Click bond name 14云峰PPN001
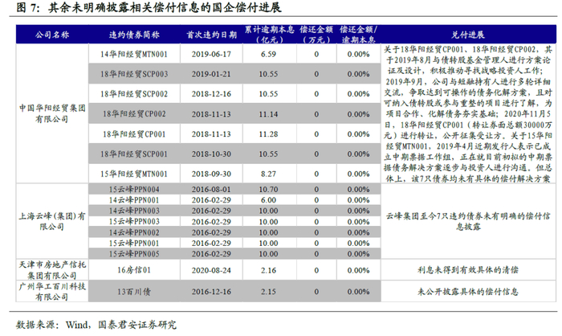Image resolution: width=562 pixels, height=336 pixels. click(134, 200)
